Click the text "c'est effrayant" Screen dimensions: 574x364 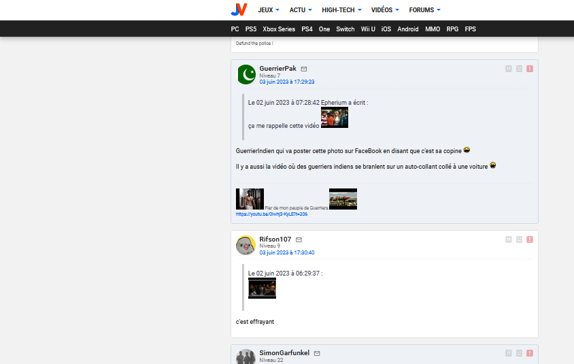(x=255, y=322)
